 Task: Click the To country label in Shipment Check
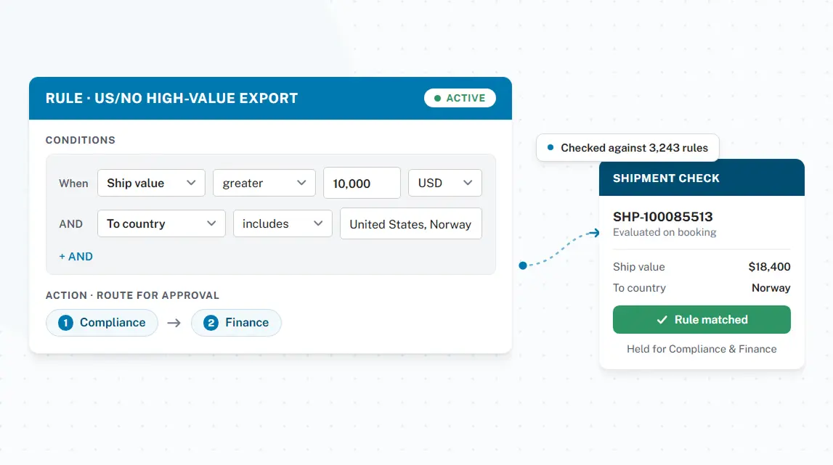(639, 288)
